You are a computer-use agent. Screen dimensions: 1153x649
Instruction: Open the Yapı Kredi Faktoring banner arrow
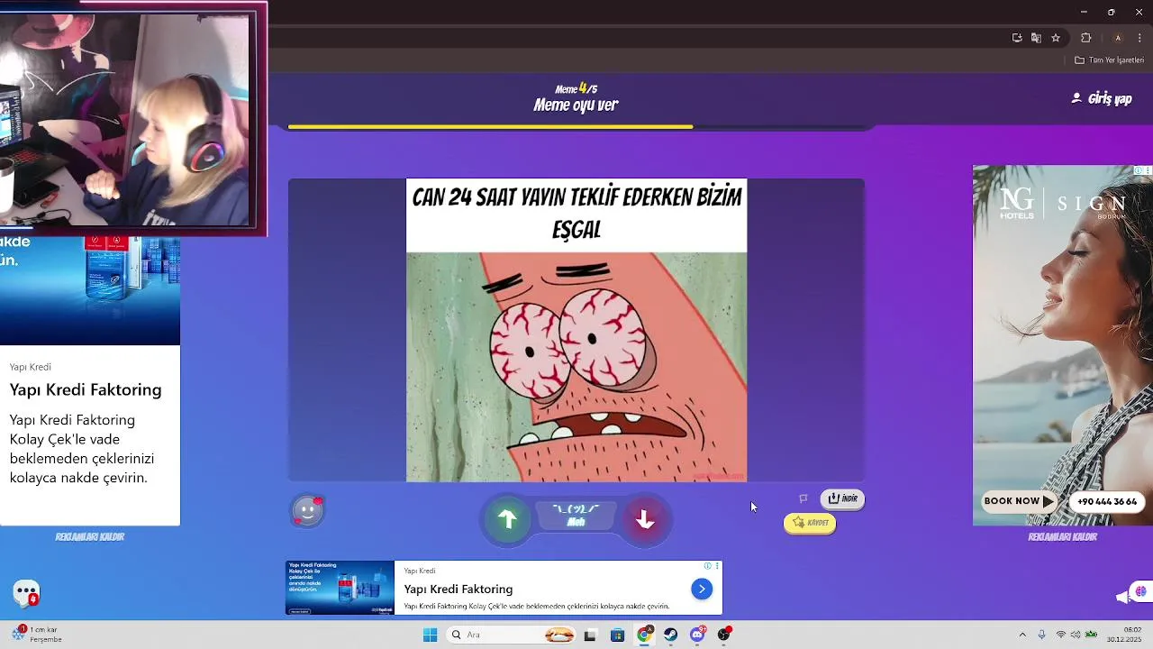coord(702,590)
